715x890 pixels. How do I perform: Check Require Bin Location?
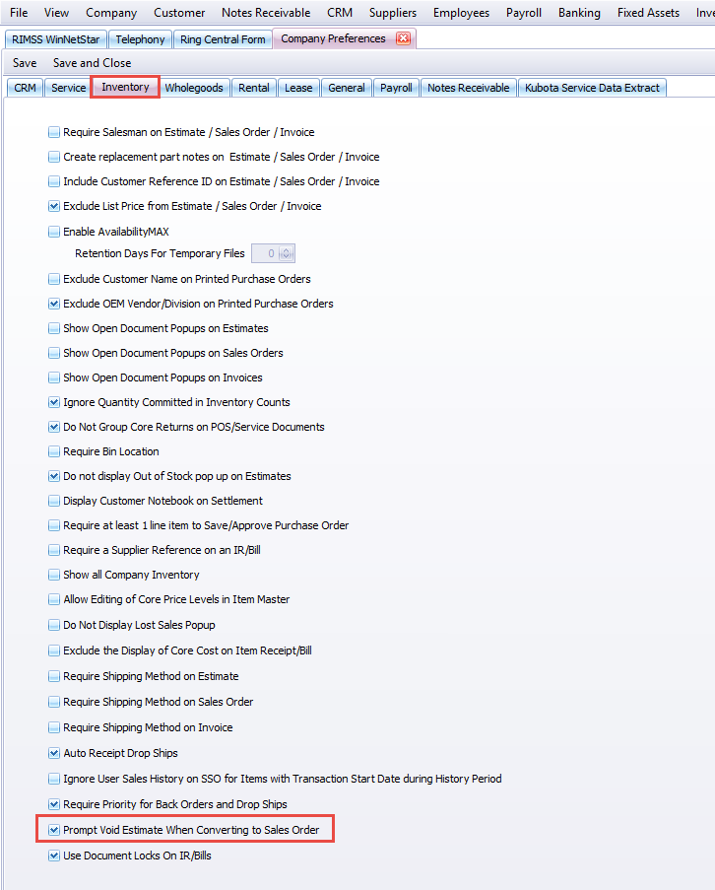coord(54,451)
